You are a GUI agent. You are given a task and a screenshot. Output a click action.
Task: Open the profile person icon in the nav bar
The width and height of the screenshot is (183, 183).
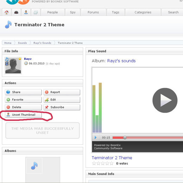[x=26, y=12]
